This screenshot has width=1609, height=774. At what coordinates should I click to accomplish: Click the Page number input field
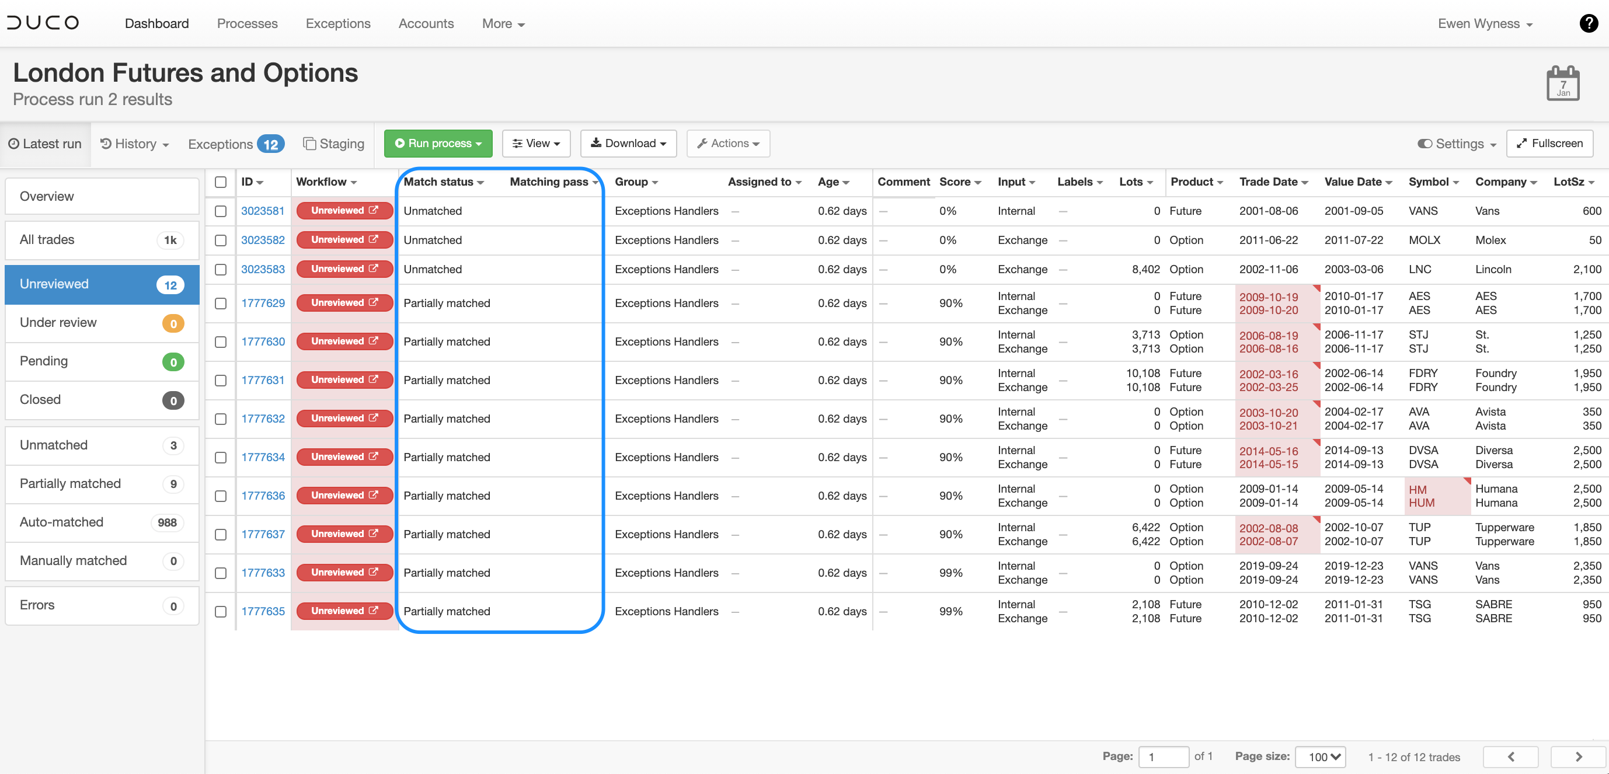click(1163, 756)
